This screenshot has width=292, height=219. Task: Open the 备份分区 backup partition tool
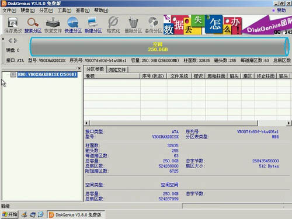pyautogui.click(x=154, y=25)
